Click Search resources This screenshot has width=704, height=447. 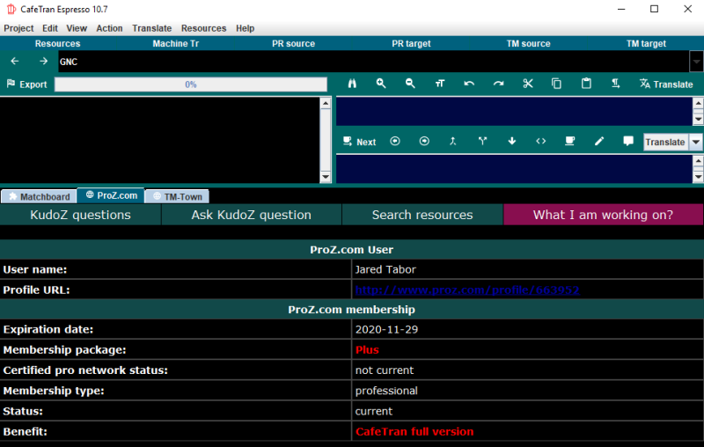pyautogui.click(x=422, y=215)
